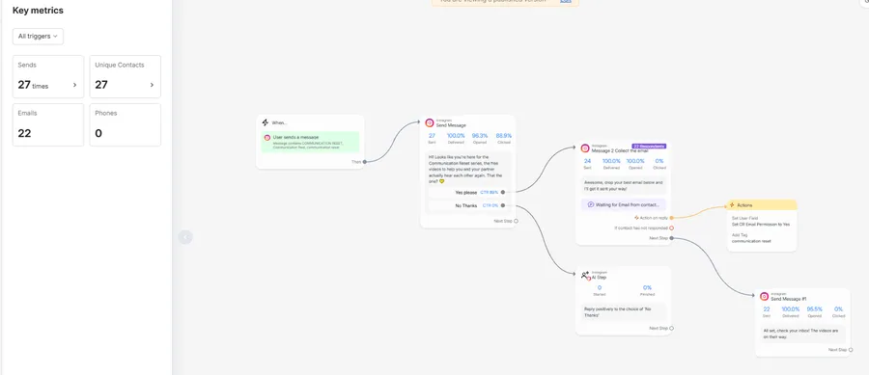Click Instagram icon on Send Message node

point(430,122)
